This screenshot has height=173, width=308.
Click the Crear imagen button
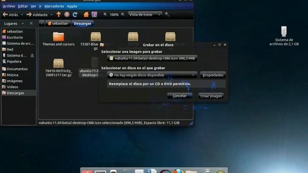pos(211,96)
